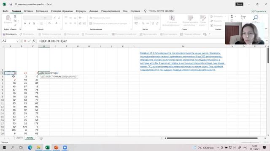Click the Объединить и поместить в центре button

pyautogui.click(x=108, y=23)
